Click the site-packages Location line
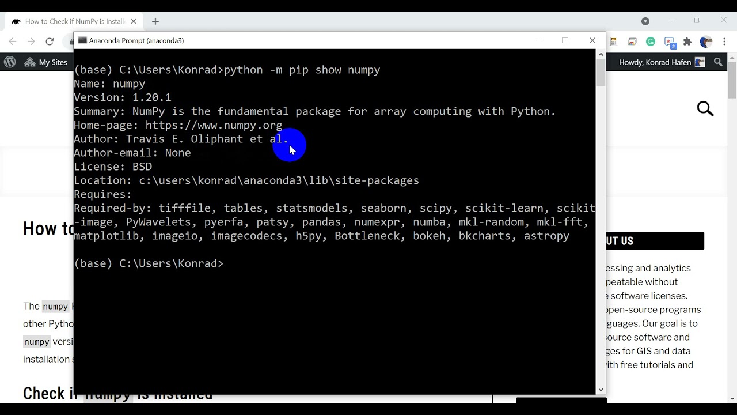Image resolution: width=737 pixels, height=415 pixels. click(x=246, y=180)
